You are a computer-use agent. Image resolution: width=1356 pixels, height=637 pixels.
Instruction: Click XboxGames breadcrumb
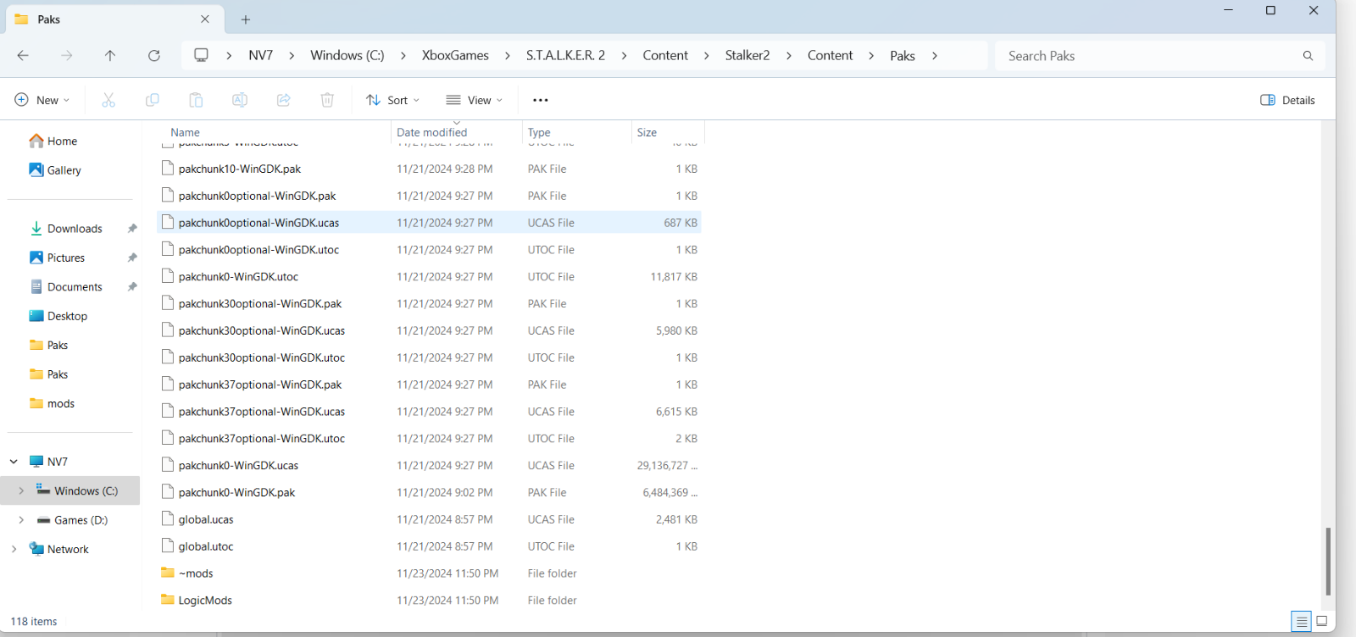coord(455,55)
